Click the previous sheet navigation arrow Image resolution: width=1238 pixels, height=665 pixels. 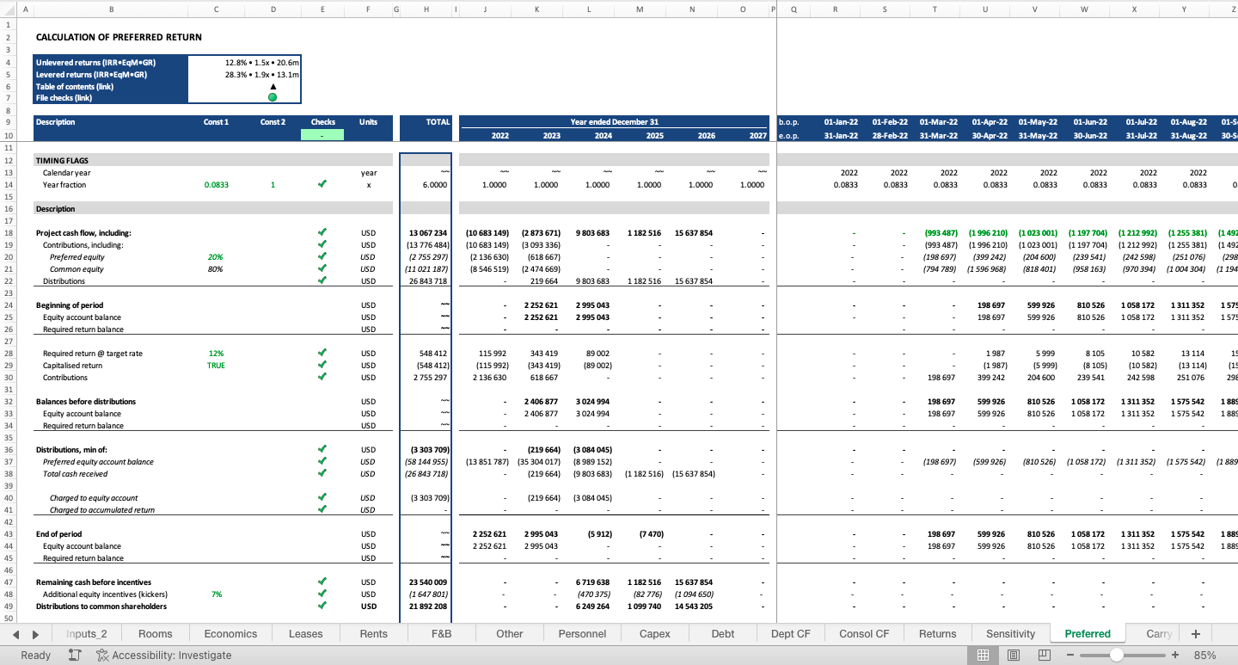click(x=16, y=634)
